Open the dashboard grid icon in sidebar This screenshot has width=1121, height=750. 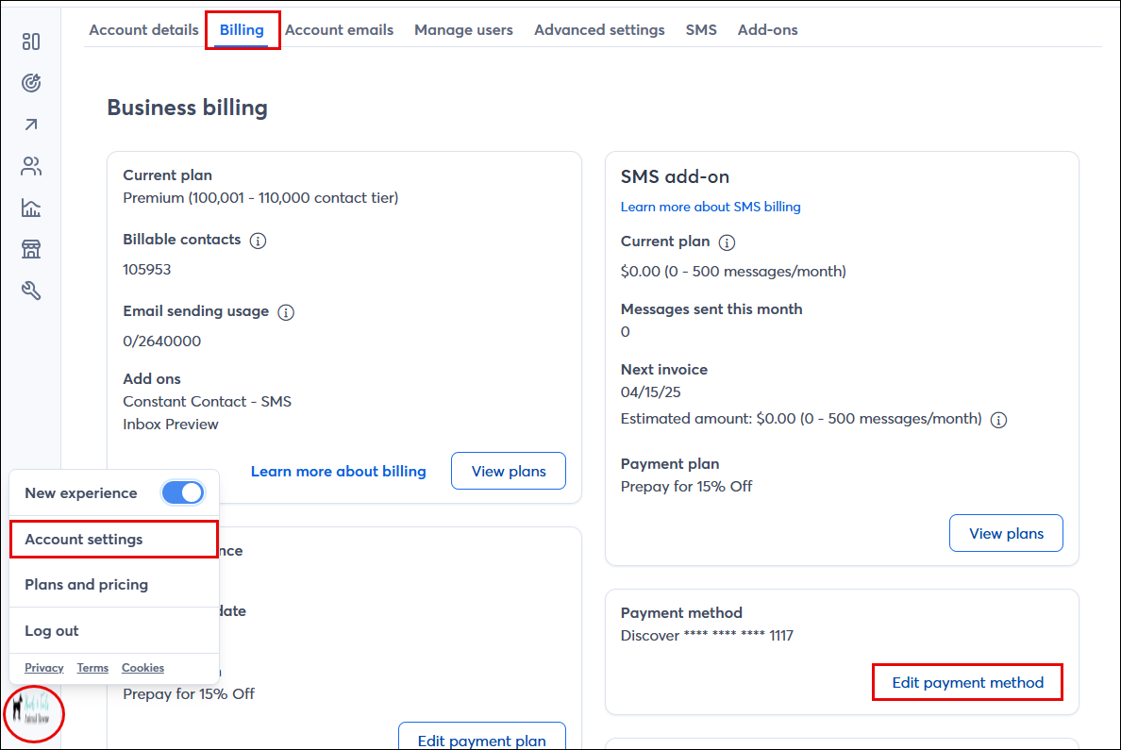click(x=31, y=42)
